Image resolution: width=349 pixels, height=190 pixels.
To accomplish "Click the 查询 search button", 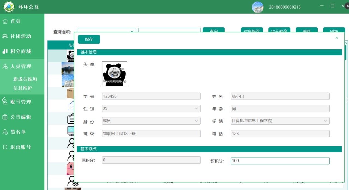I will click(x=213, y=30).
